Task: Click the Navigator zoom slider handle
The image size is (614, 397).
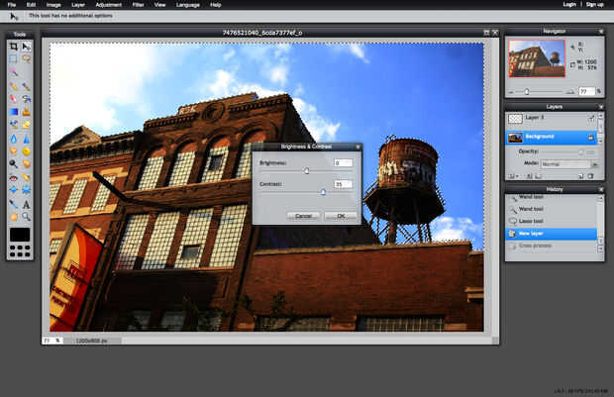Action: (527, 92)
